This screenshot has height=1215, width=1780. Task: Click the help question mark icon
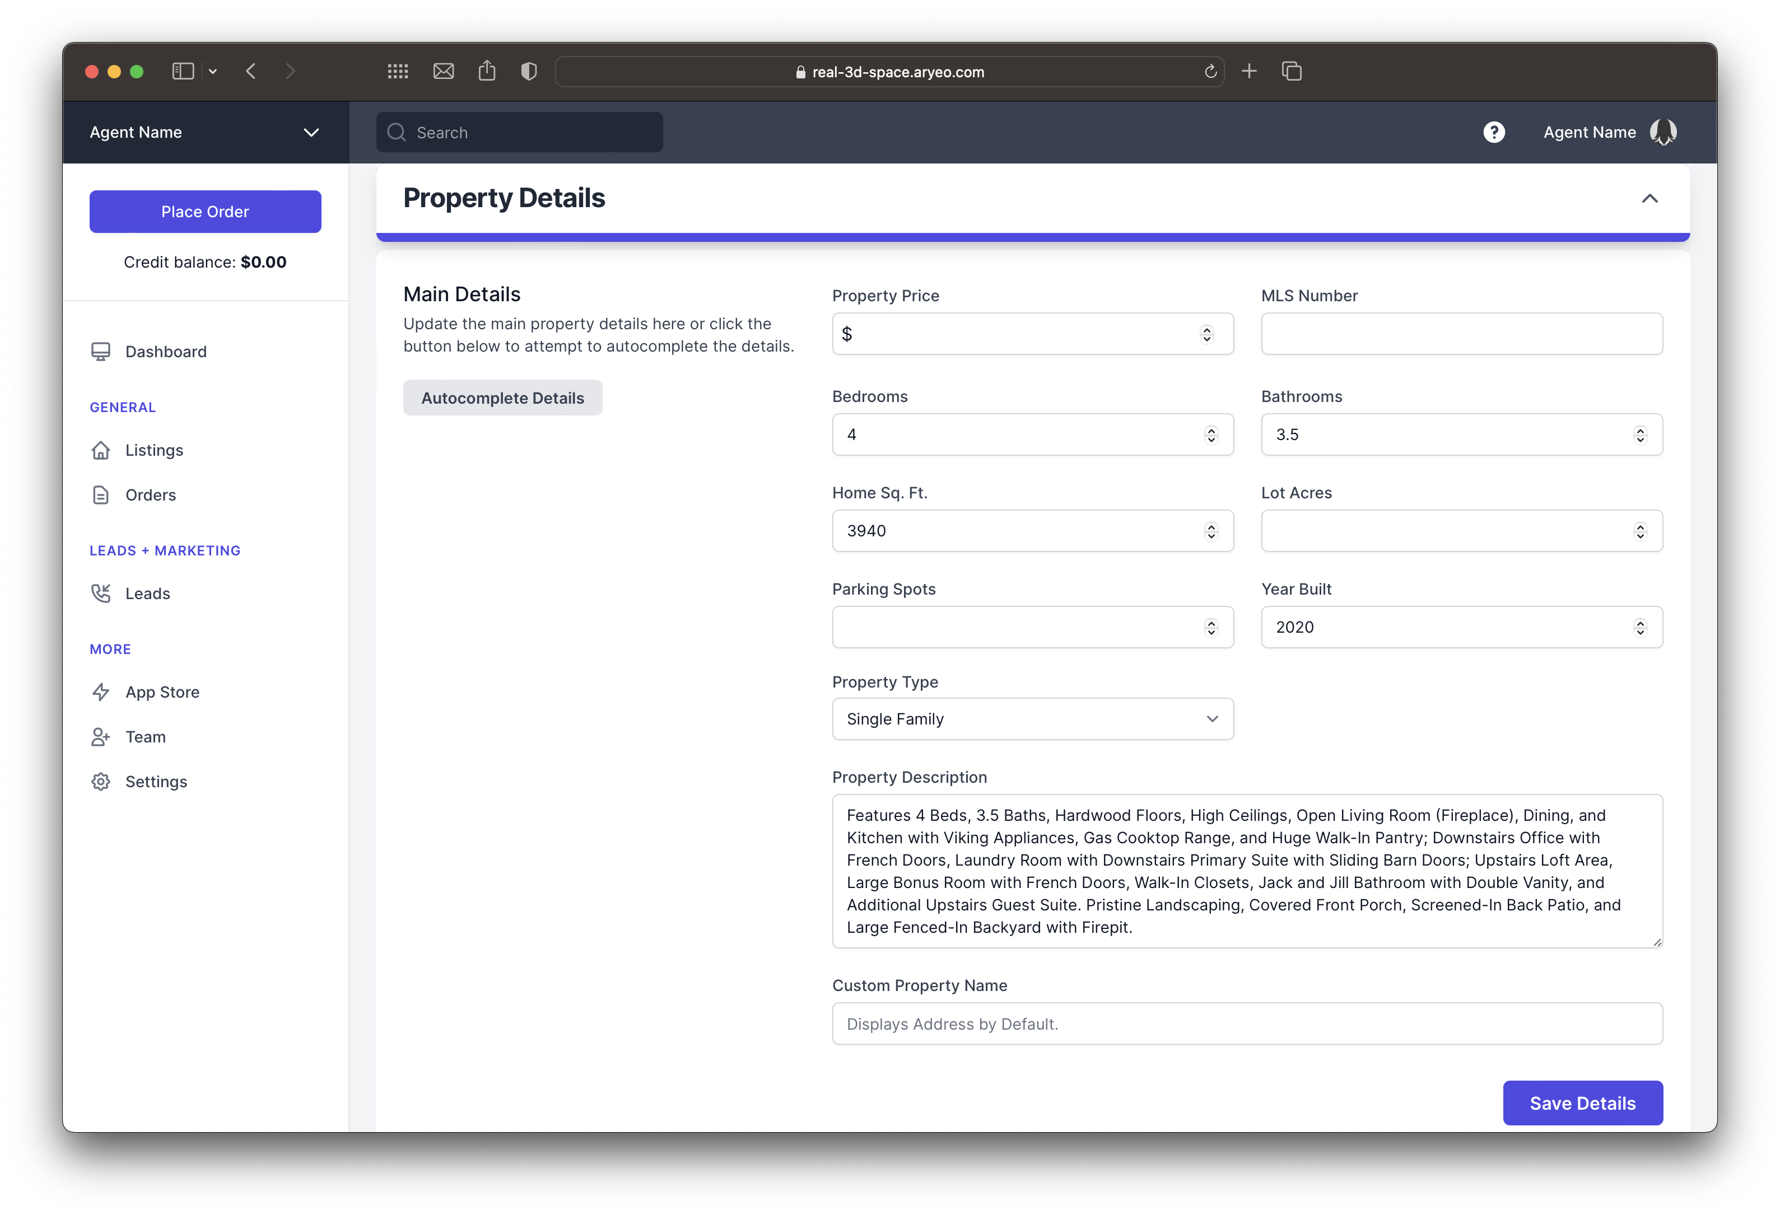coord(1493,131)
